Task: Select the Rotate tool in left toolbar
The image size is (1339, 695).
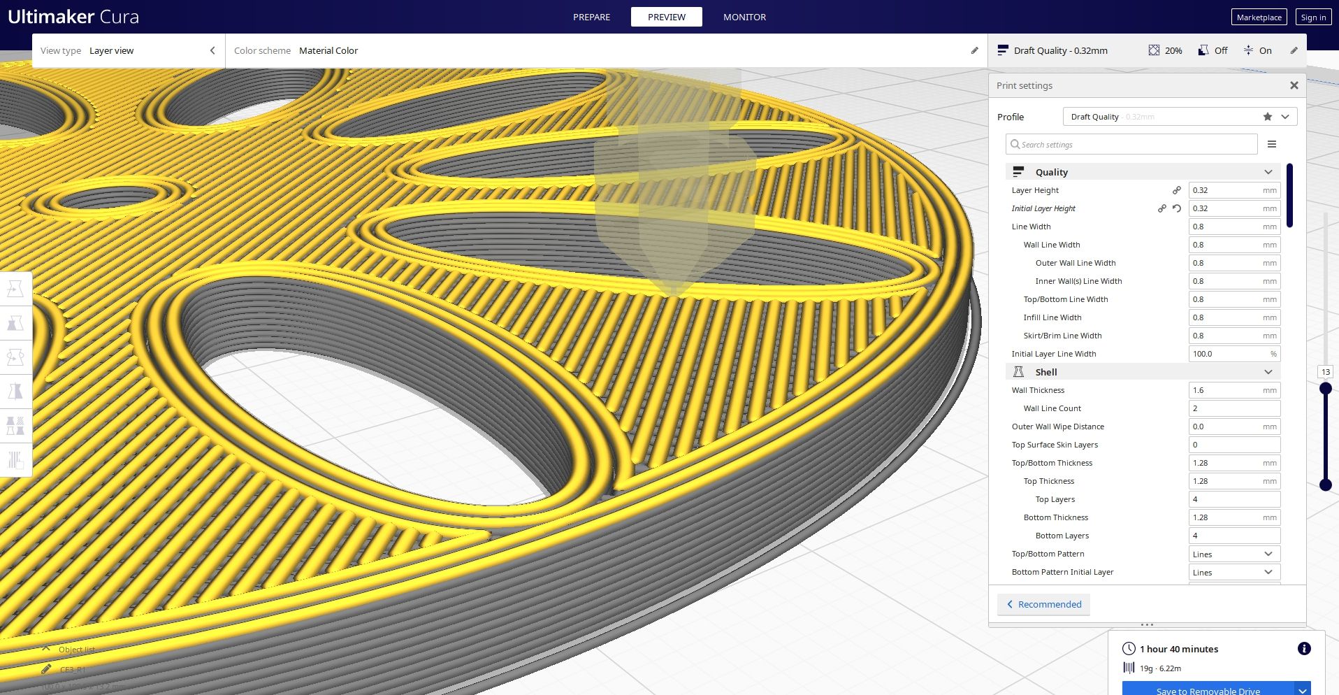Action: [15, 357]
